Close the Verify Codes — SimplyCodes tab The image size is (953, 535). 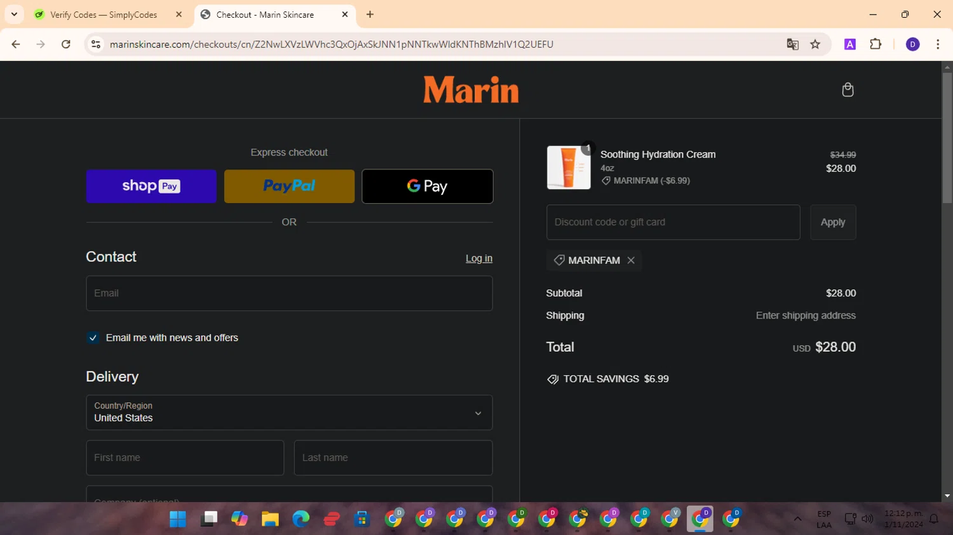[x=179, y=15]
